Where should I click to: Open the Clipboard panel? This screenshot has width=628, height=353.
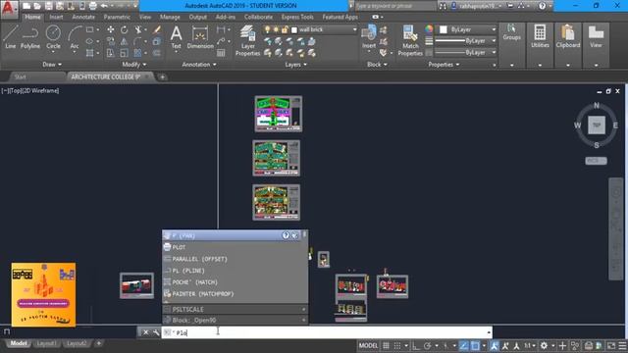[x=568, y=36]
